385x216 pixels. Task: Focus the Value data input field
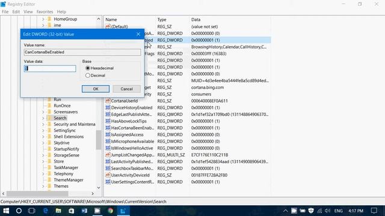tap(50, 68)
